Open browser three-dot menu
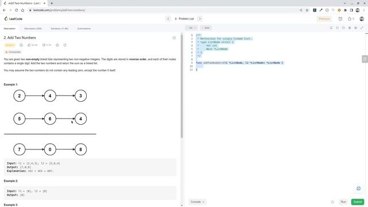The height and width of the screenshot is (207, 368). coord(364,10)
